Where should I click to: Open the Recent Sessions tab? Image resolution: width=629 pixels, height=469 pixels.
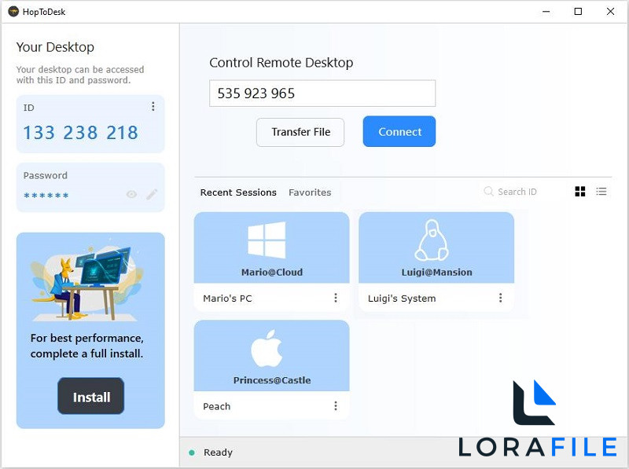pyautogui.click(x=238, y=192)
